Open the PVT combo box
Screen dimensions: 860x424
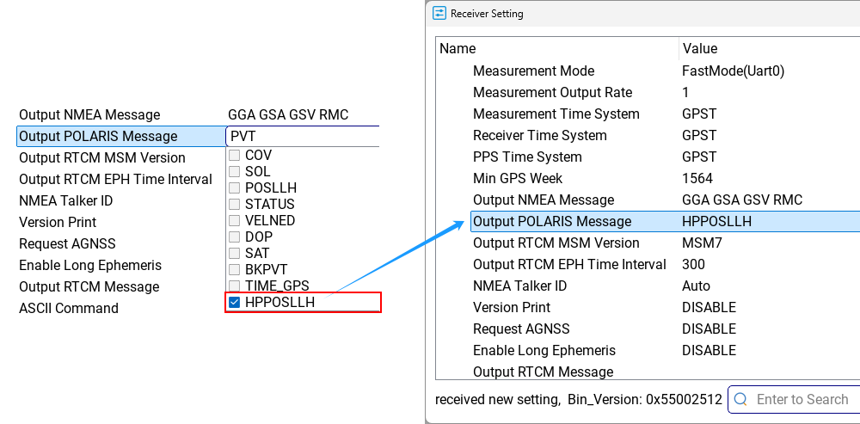point(303,136)
